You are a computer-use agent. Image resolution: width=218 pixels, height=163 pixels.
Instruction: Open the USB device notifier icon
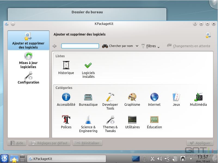(168, 159)
